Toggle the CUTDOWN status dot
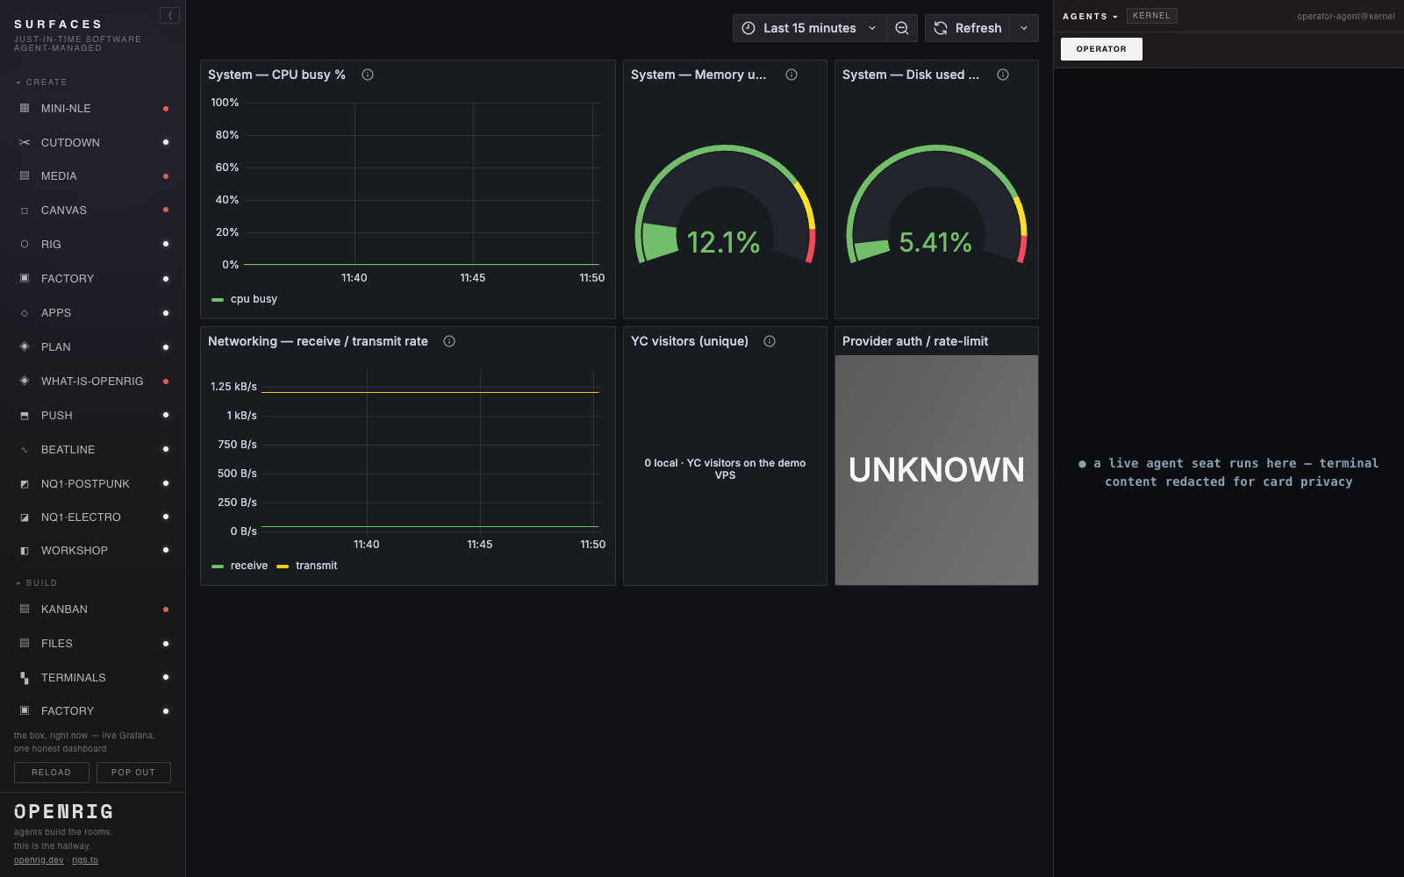 coord(166,142)
